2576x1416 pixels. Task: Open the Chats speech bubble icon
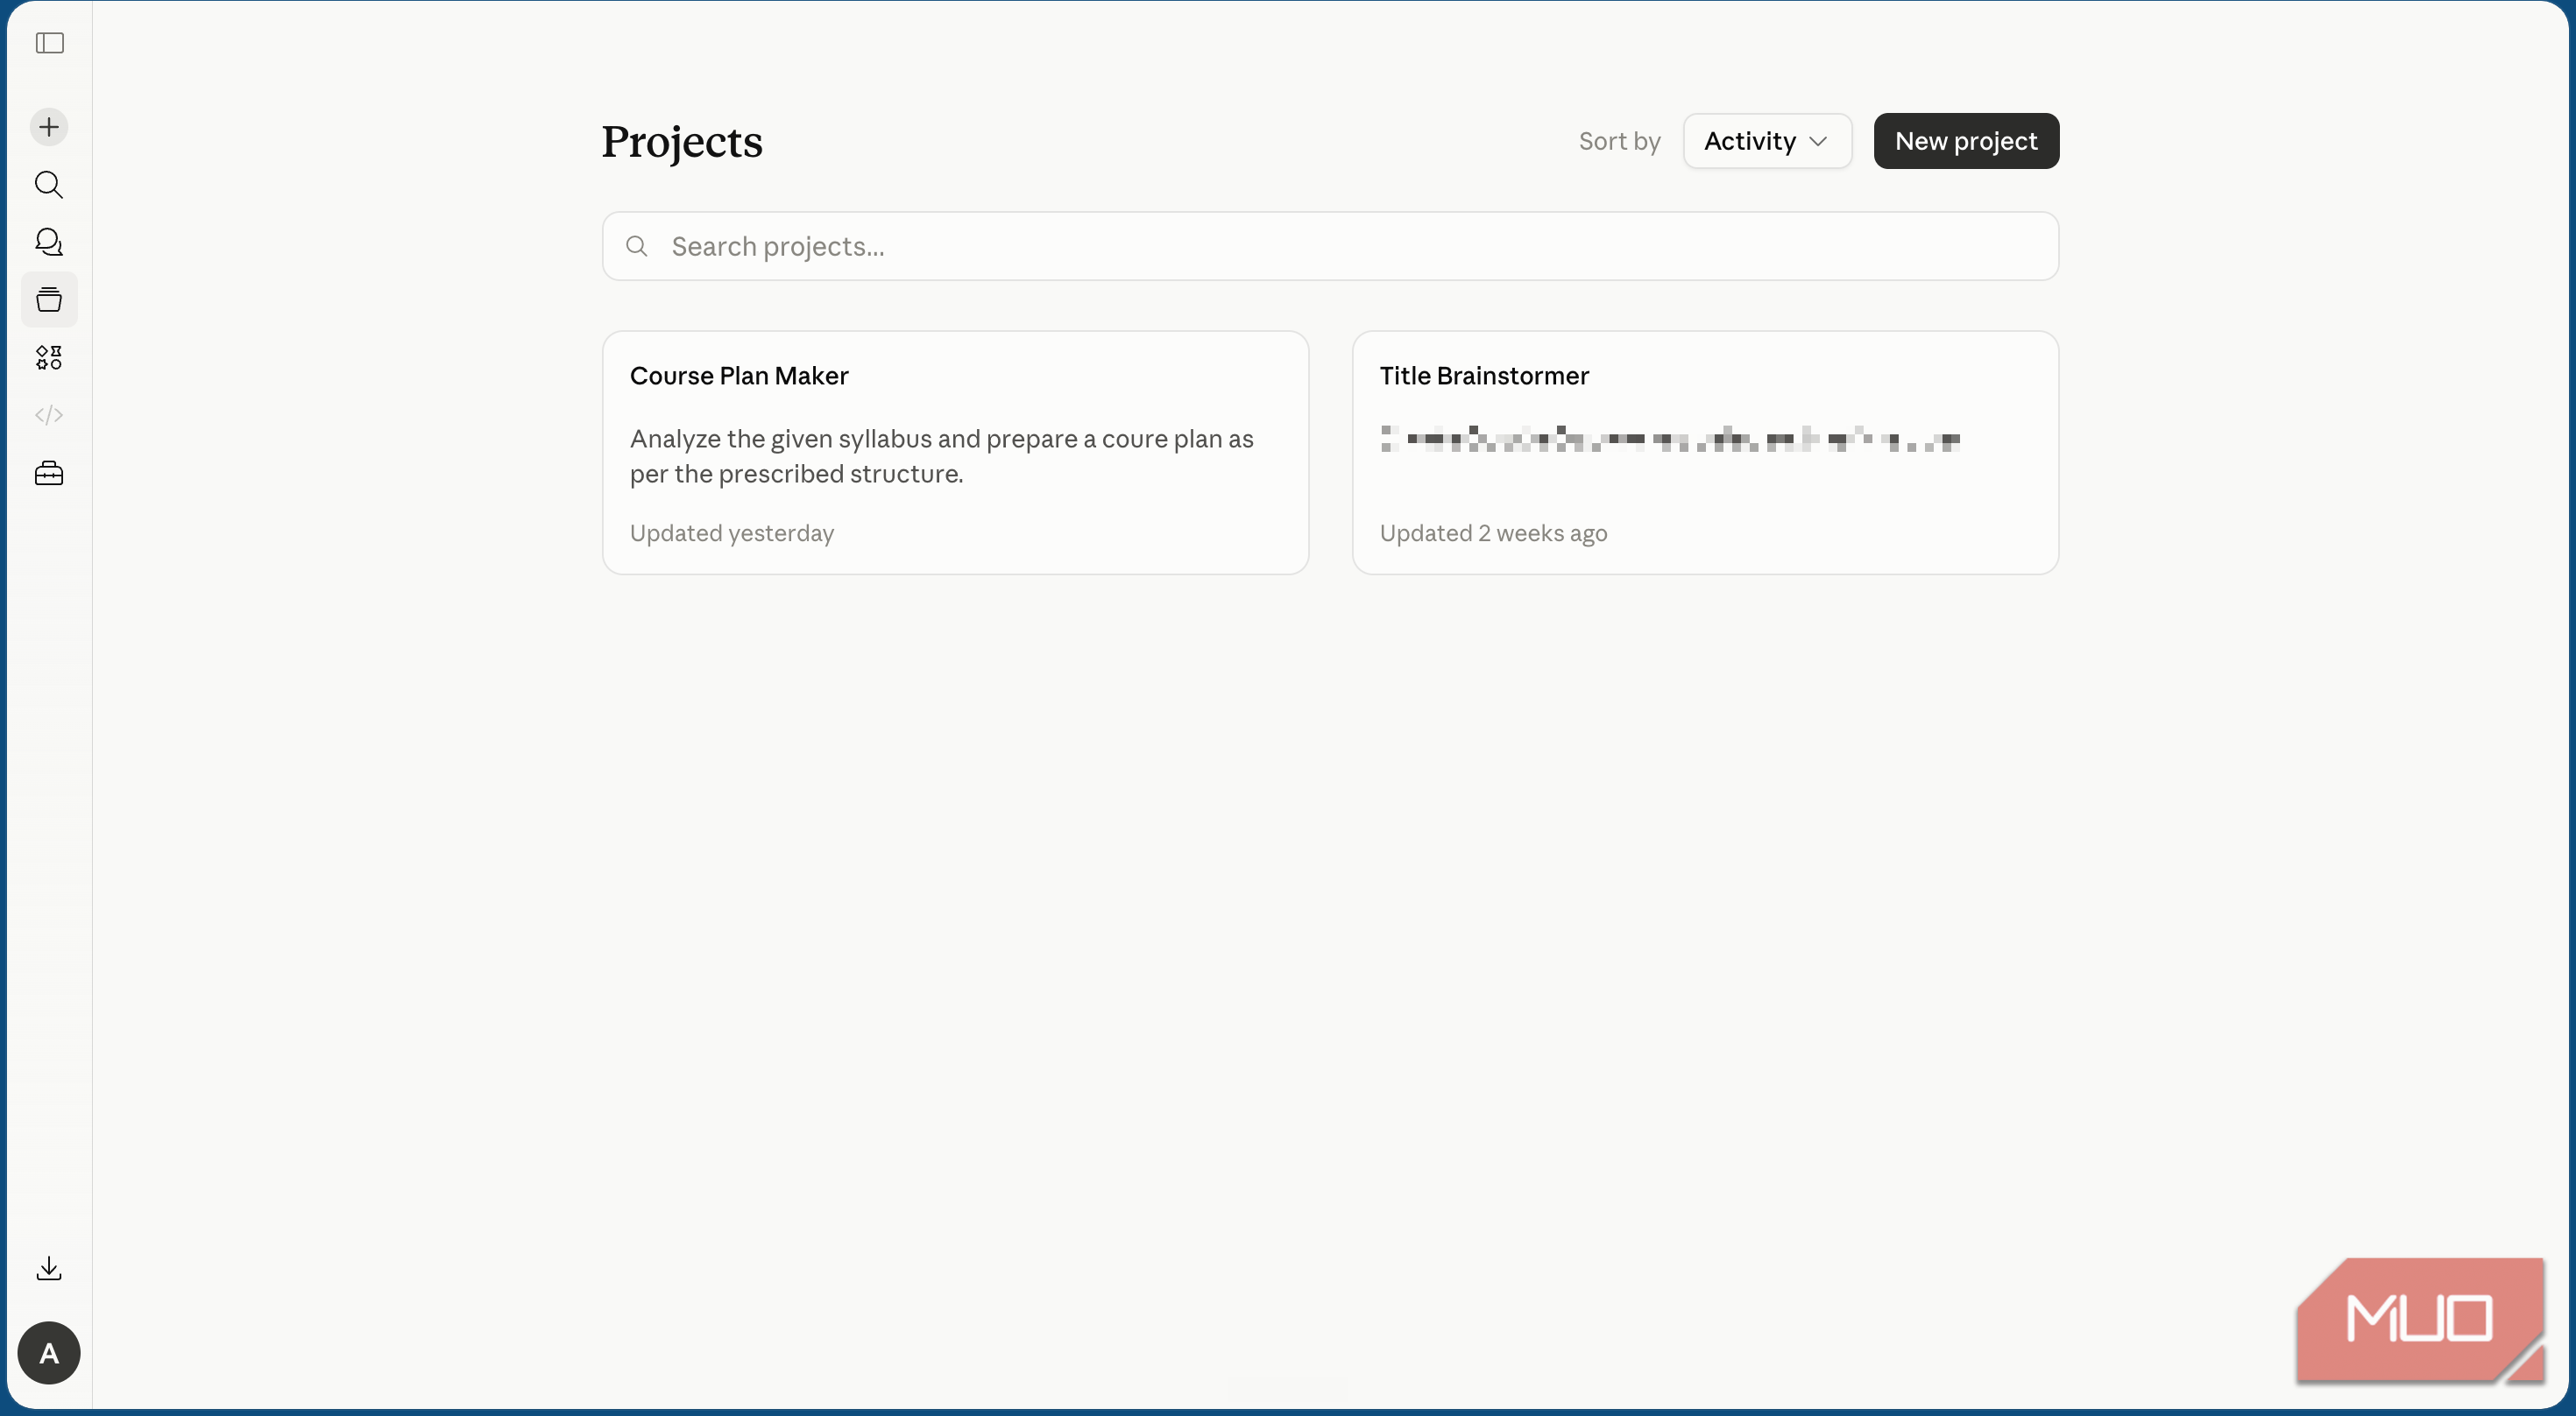[x=49, y=242]
